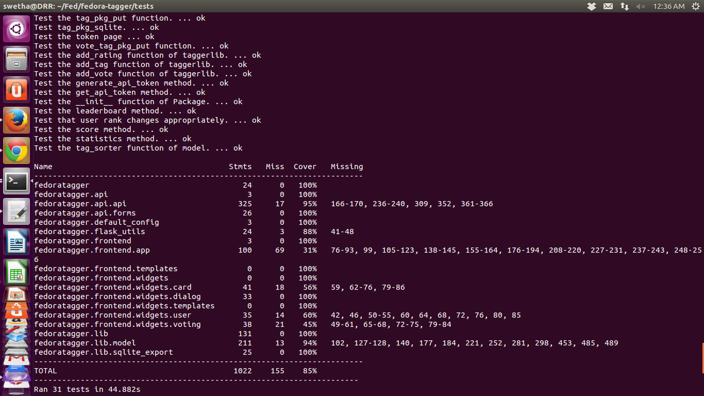Image resolution: width=704 pixels, height=396 pixels.
Task: Click the fedoratagger.frontend.app module name
Action: coord(92,250)
